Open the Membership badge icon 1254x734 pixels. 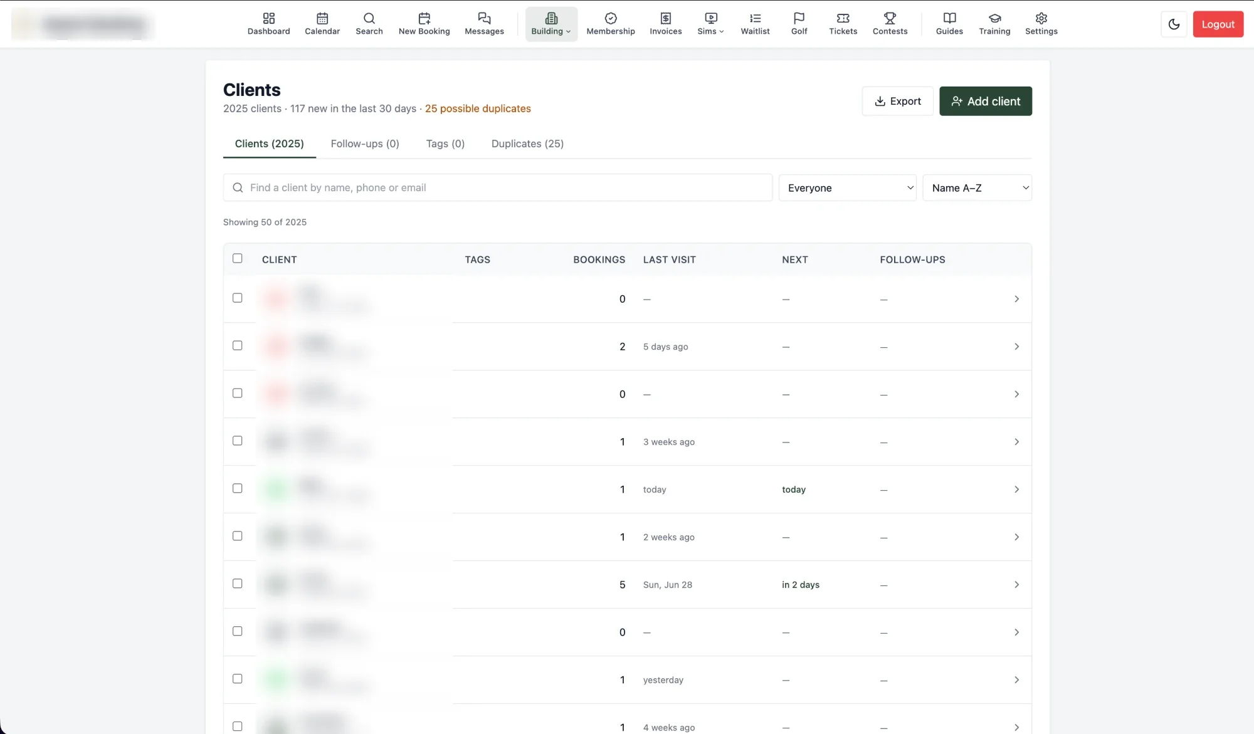coord(611,24)
